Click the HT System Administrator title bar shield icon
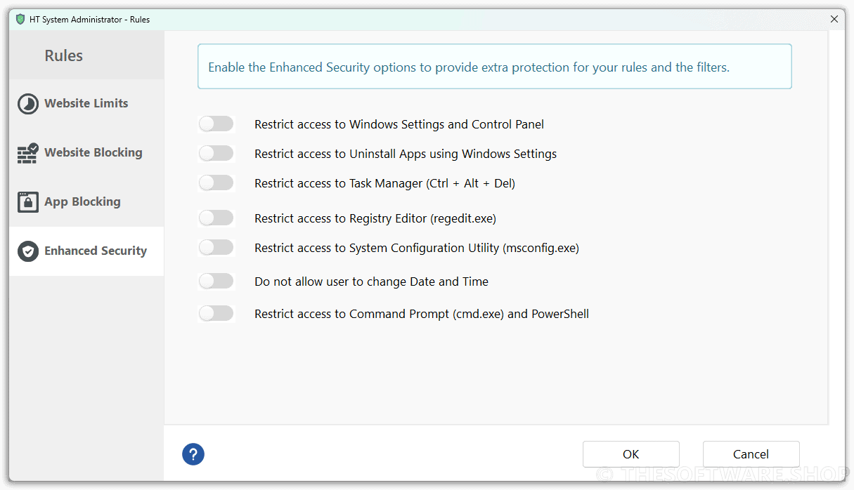854x490 pixels. [20, 20]
